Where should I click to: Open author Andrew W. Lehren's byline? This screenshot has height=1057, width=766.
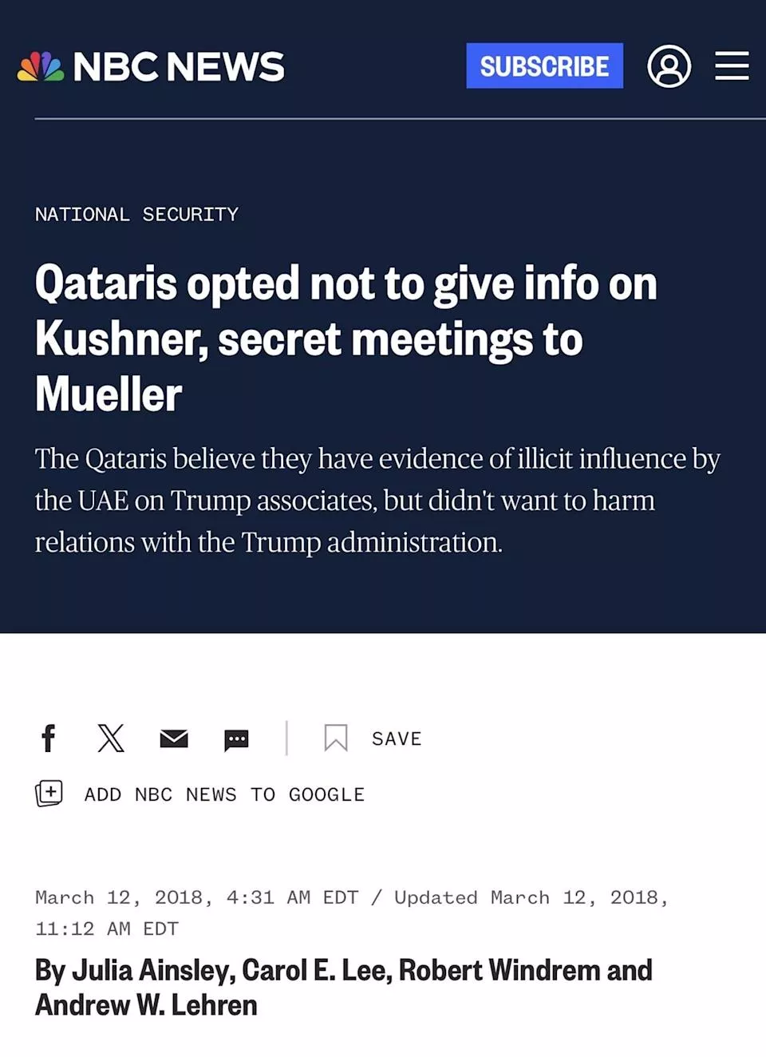point(146,1005)
